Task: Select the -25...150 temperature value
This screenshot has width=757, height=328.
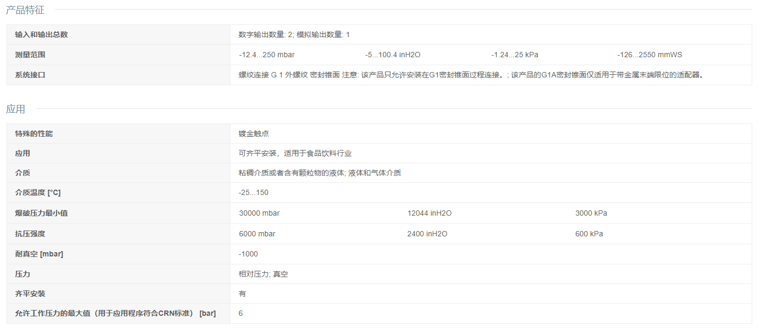Action: [253, 192]
